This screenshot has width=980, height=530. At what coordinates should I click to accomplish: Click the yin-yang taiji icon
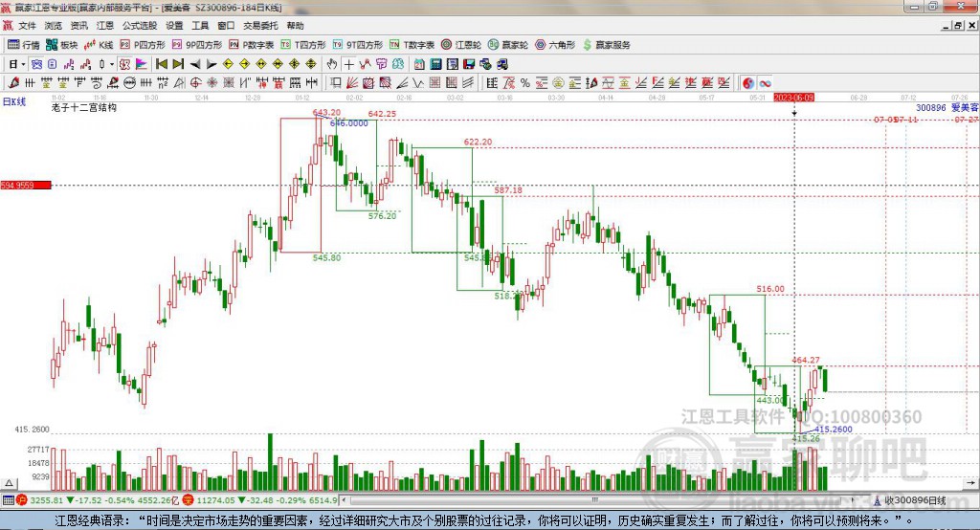pos(748,83)
